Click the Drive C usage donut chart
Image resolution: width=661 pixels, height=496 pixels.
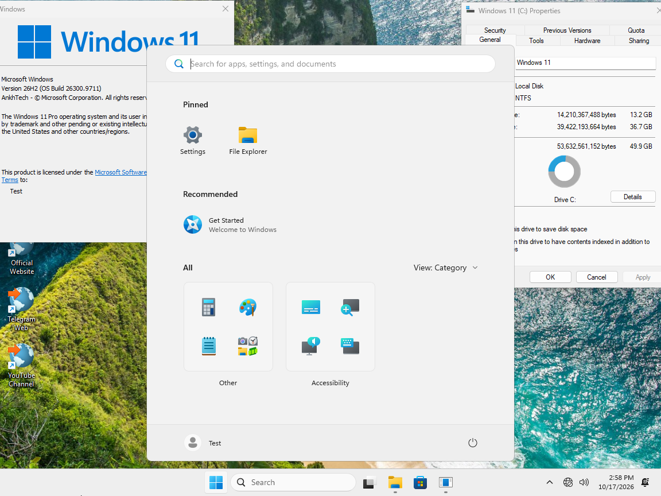pyautogui.click(x=564, y=171)
